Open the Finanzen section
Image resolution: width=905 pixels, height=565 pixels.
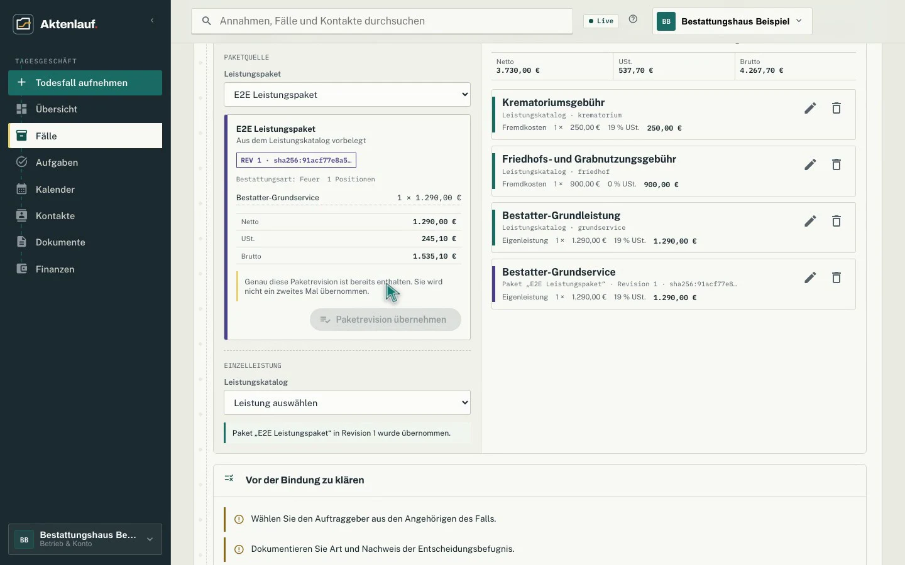coord(85,269)
